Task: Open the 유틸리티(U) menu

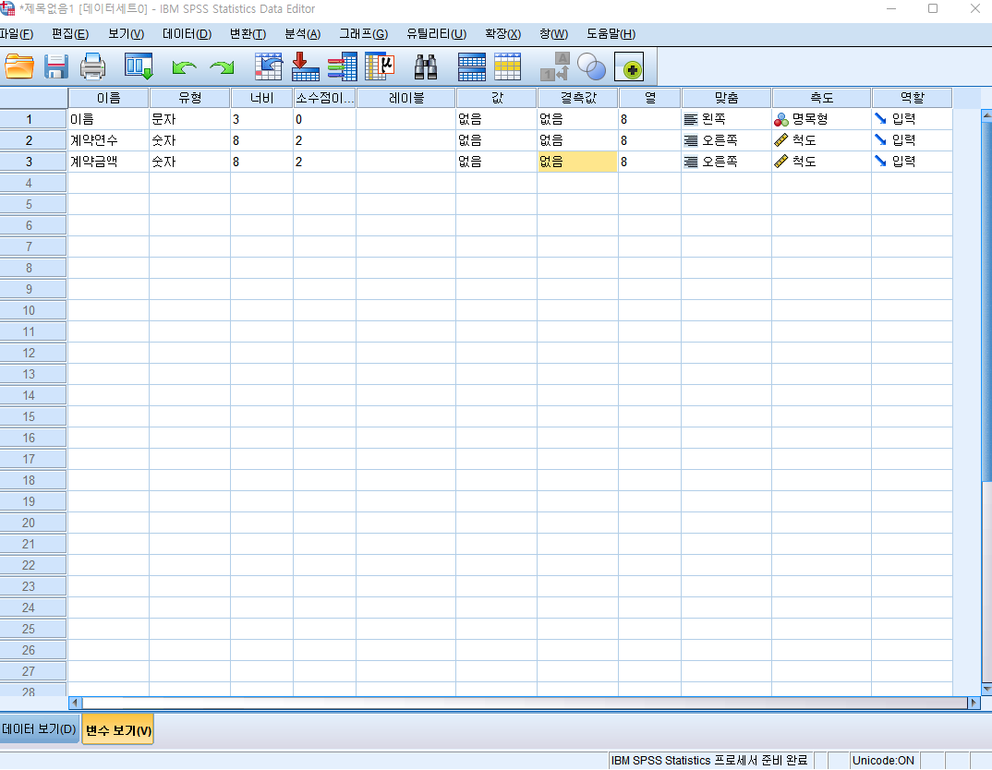Action: pyautogui.click(x=437, y=34)
